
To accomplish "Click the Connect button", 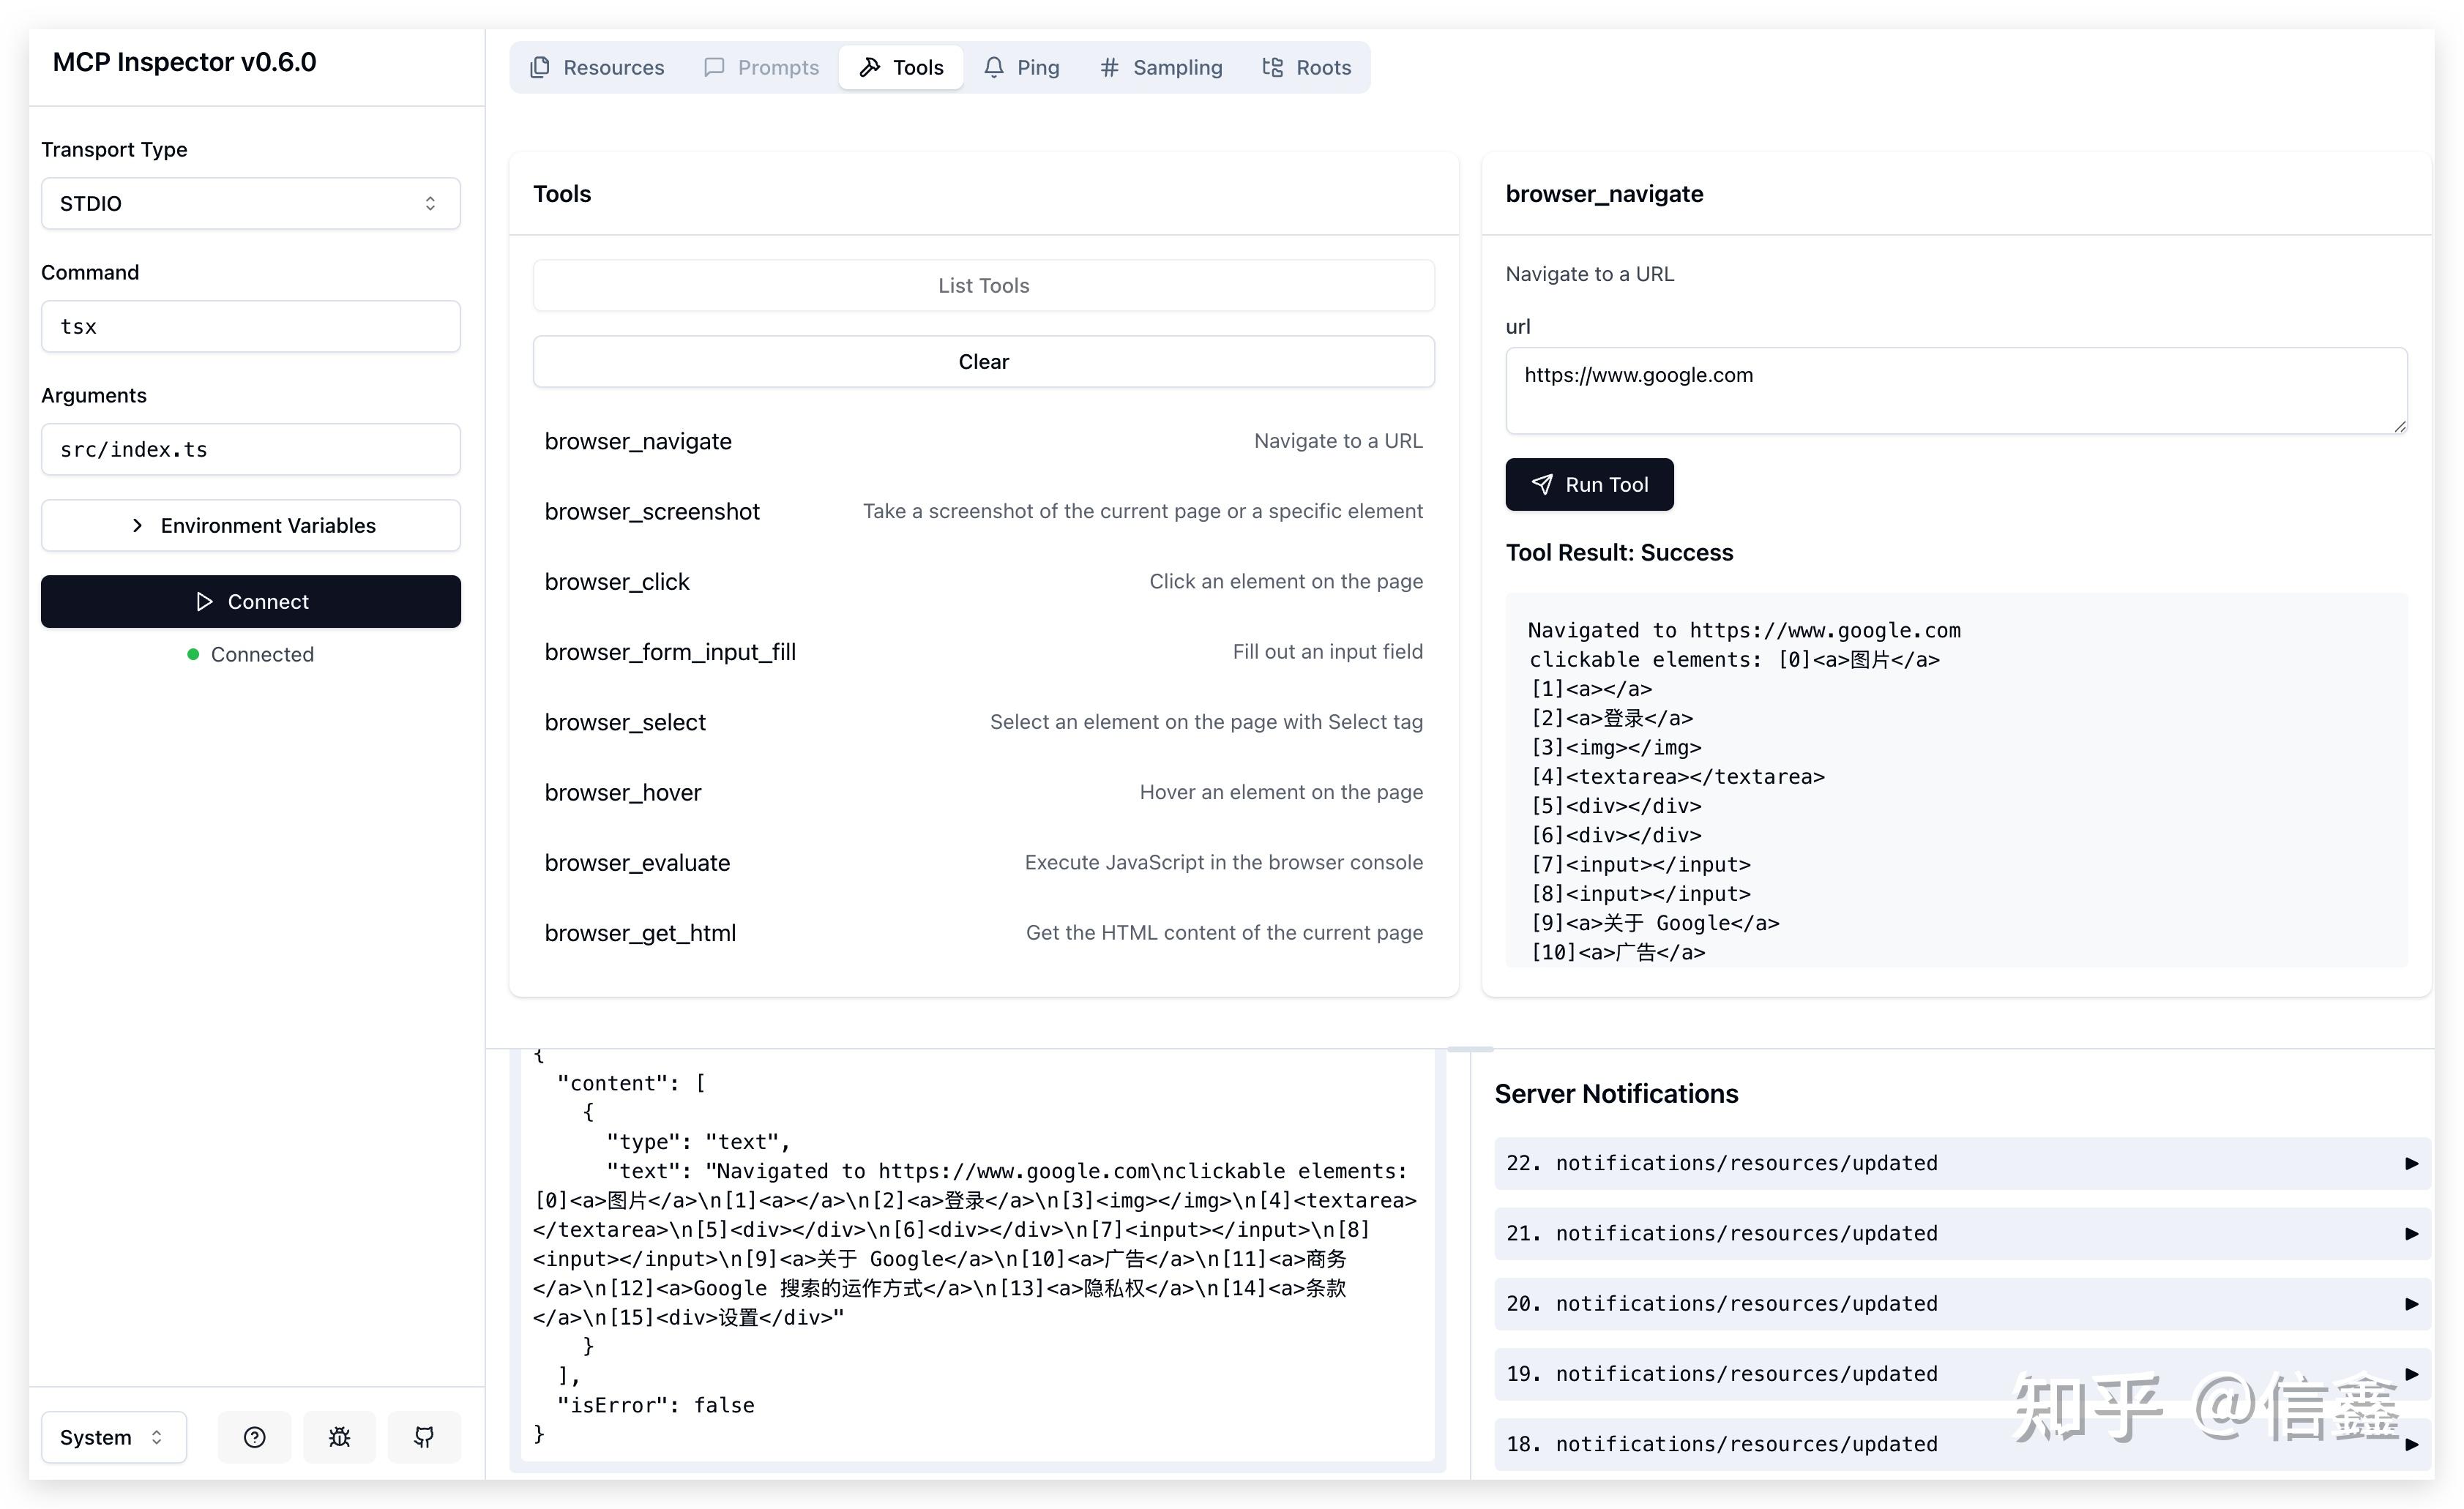I will [x=250, y=601].
